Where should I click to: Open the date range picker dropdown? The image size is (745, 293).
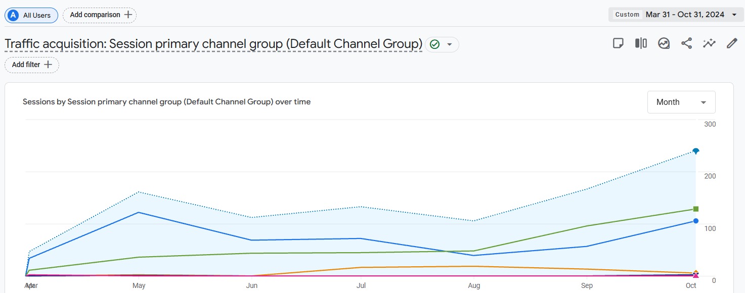coord(734,15)
